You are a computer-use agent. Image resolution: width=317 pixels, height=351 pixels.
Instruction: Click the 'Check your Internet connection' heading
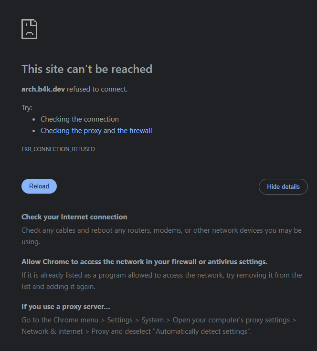74,217
